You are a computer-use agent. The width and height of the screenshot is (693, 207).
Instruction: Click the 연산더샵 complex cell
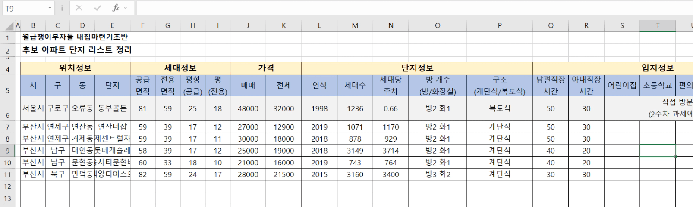(112, 127)
